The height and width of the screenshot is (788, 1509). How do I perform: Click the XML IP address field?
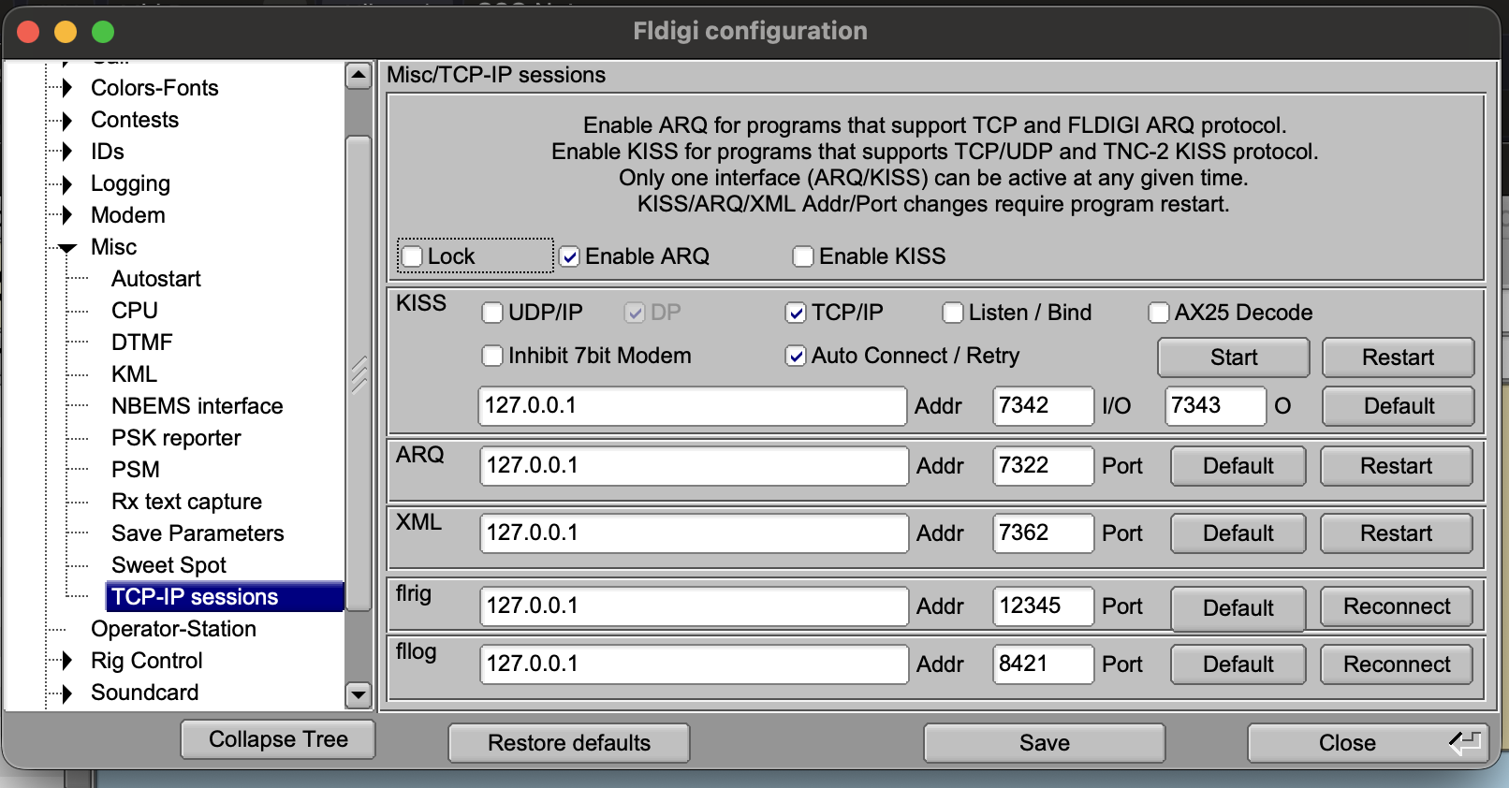(694, 533)
